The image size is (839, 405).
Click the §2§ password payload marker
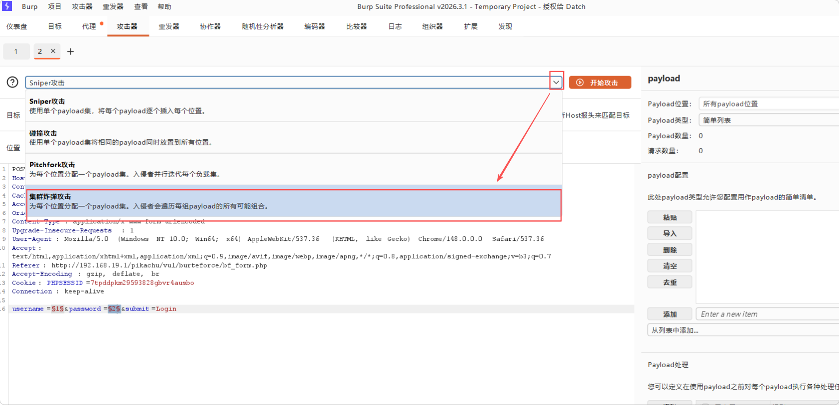click(x=114, y=309)
